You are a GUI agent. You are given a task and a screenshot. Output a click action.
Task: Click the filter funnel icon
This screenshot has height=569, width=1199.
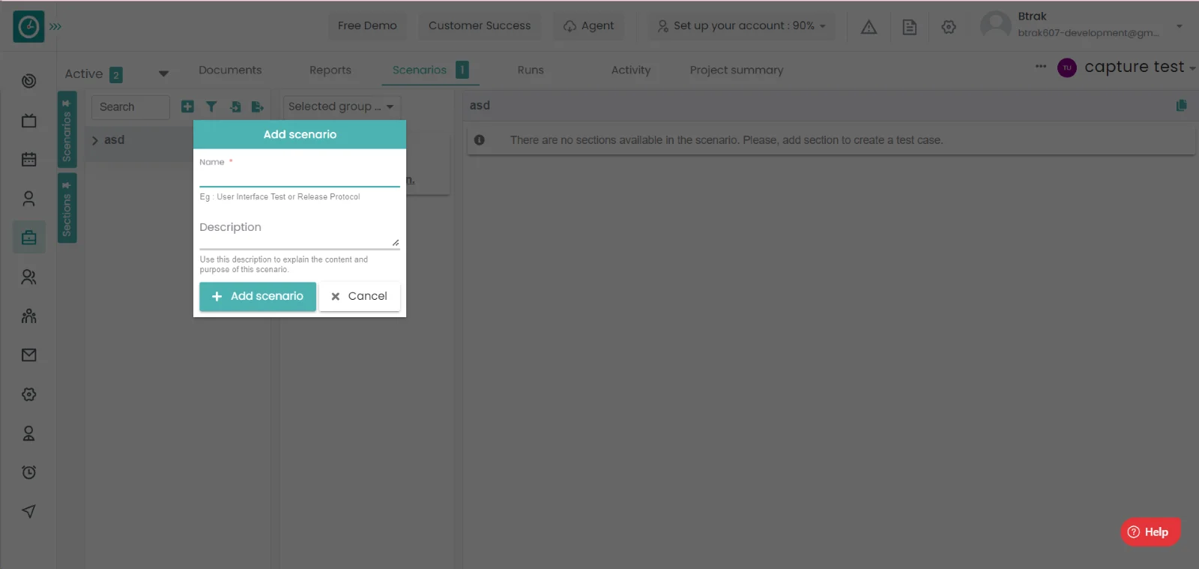point(211,106)
